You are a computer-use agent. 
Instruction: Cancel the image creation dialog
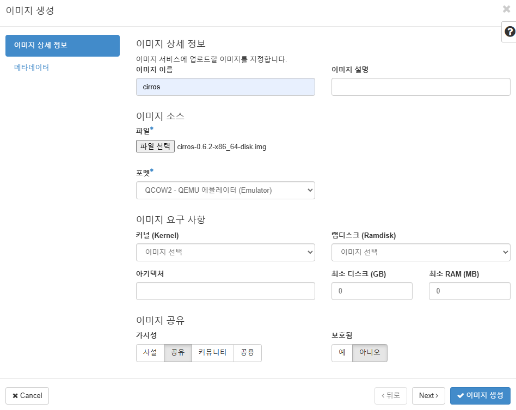point(27,395)
